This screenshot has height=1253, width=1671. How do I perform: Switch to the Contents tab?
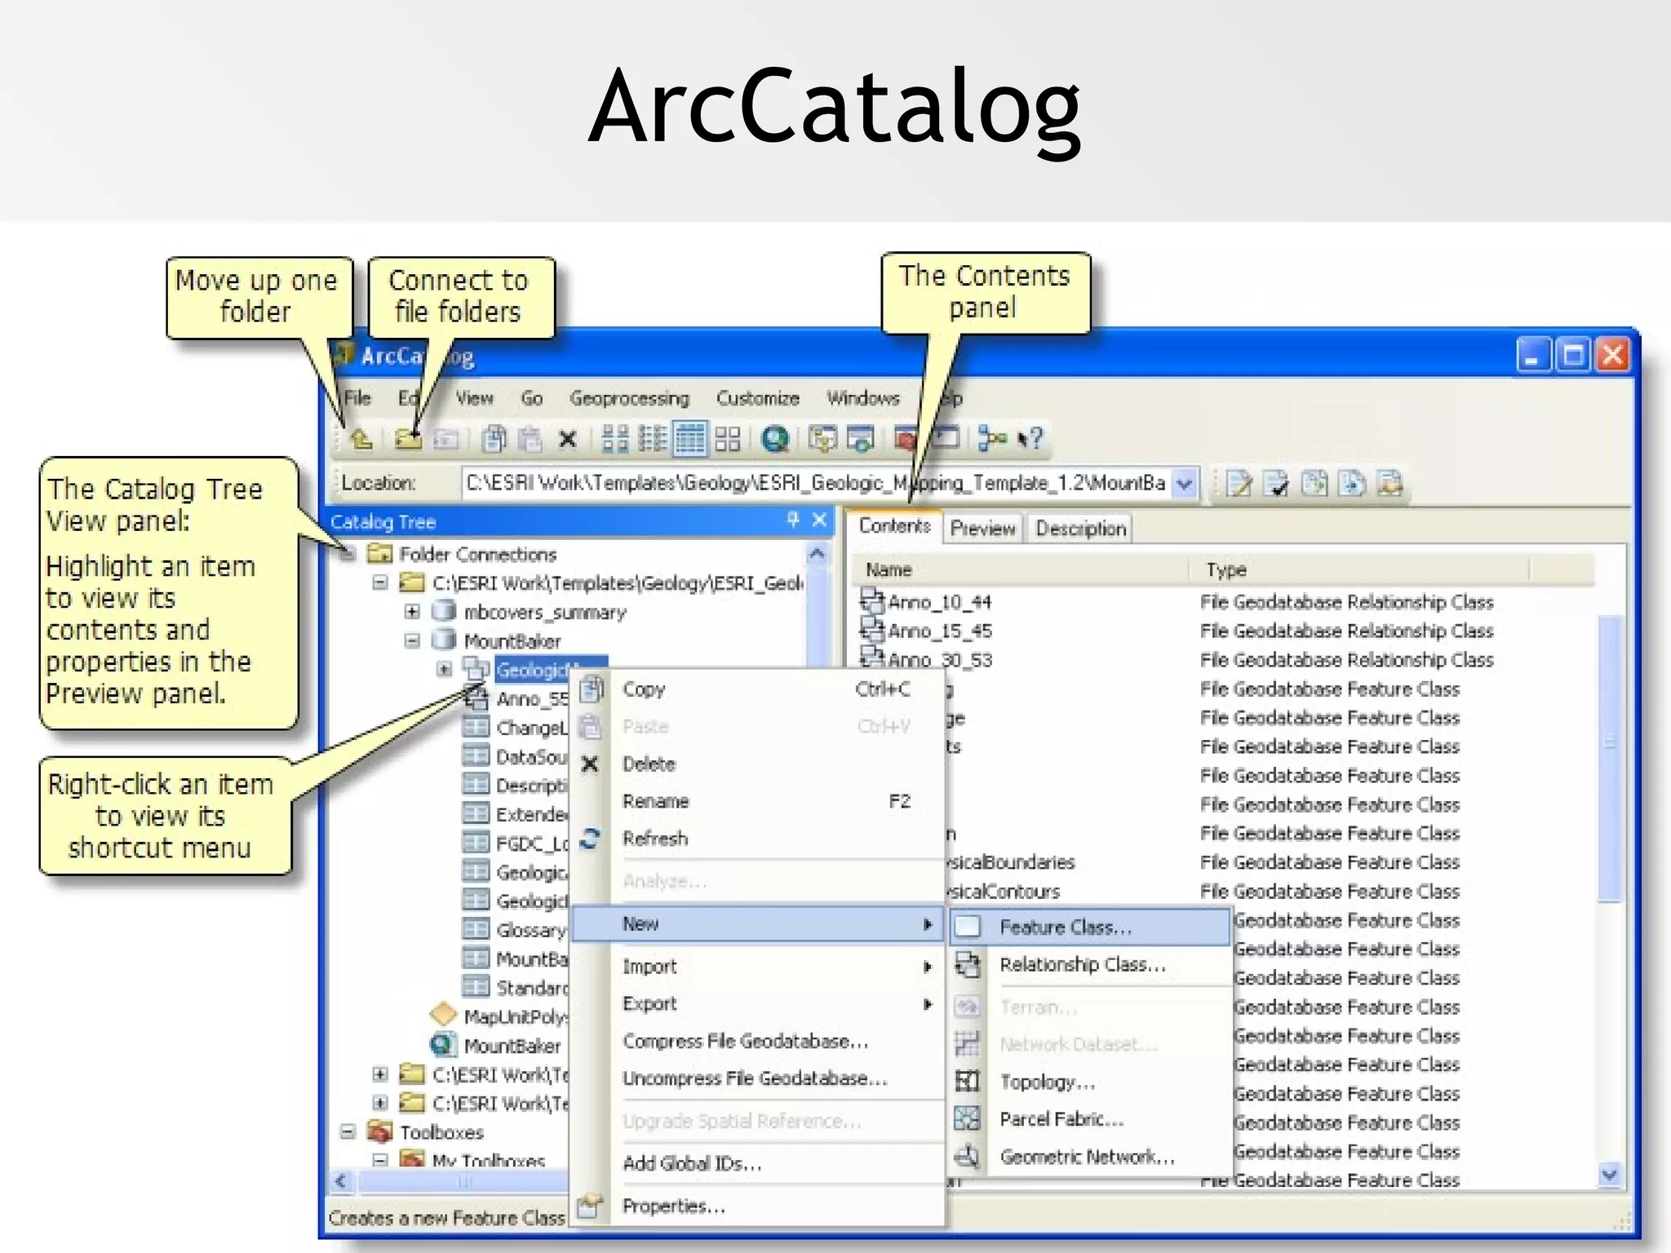tap(894, 526)
